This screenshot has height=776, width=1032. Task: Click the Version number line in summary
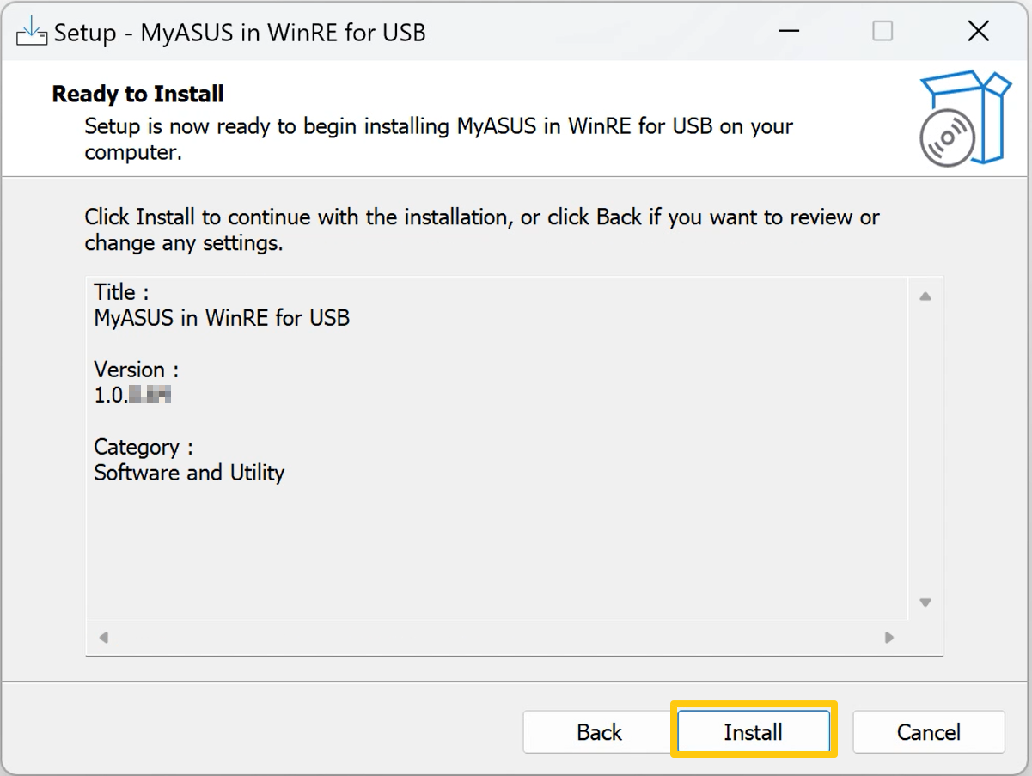(x=133, y=395)
